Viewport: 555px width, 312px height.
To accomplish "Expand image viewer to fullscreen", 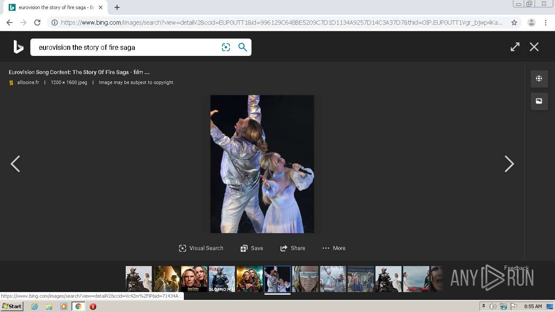I will 515,47.
